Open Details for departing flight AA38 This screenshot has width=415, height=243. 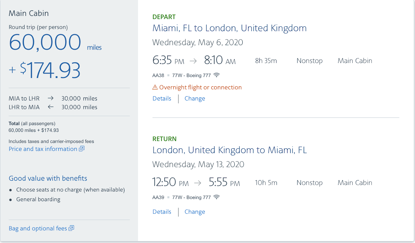coord(162,98)
